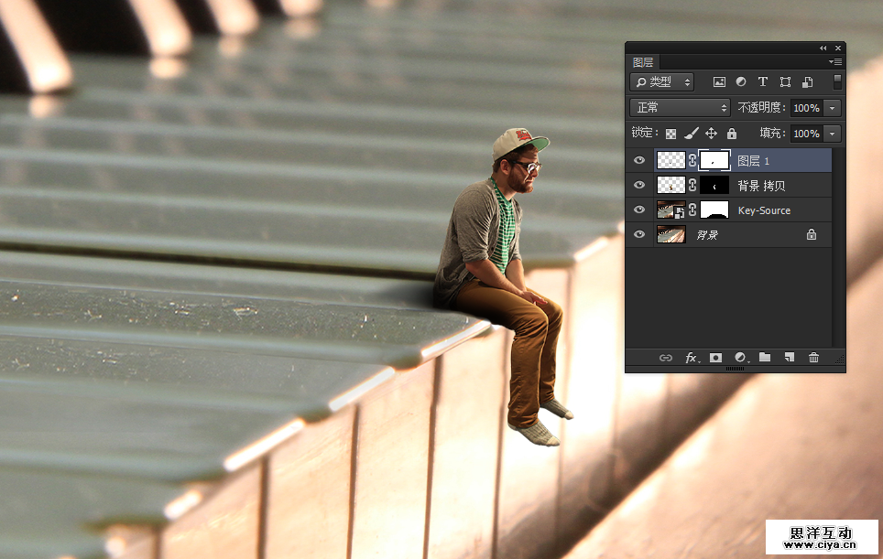Click the link layers chain icon
This screenshot has width=883, height=559.
666,358
